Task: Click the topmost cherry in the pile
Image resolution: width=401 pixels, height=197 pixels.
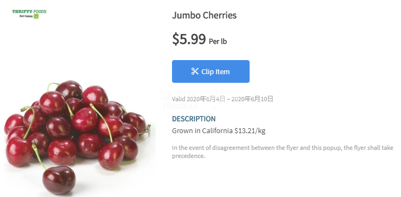Action: click(x=69, y=89)
